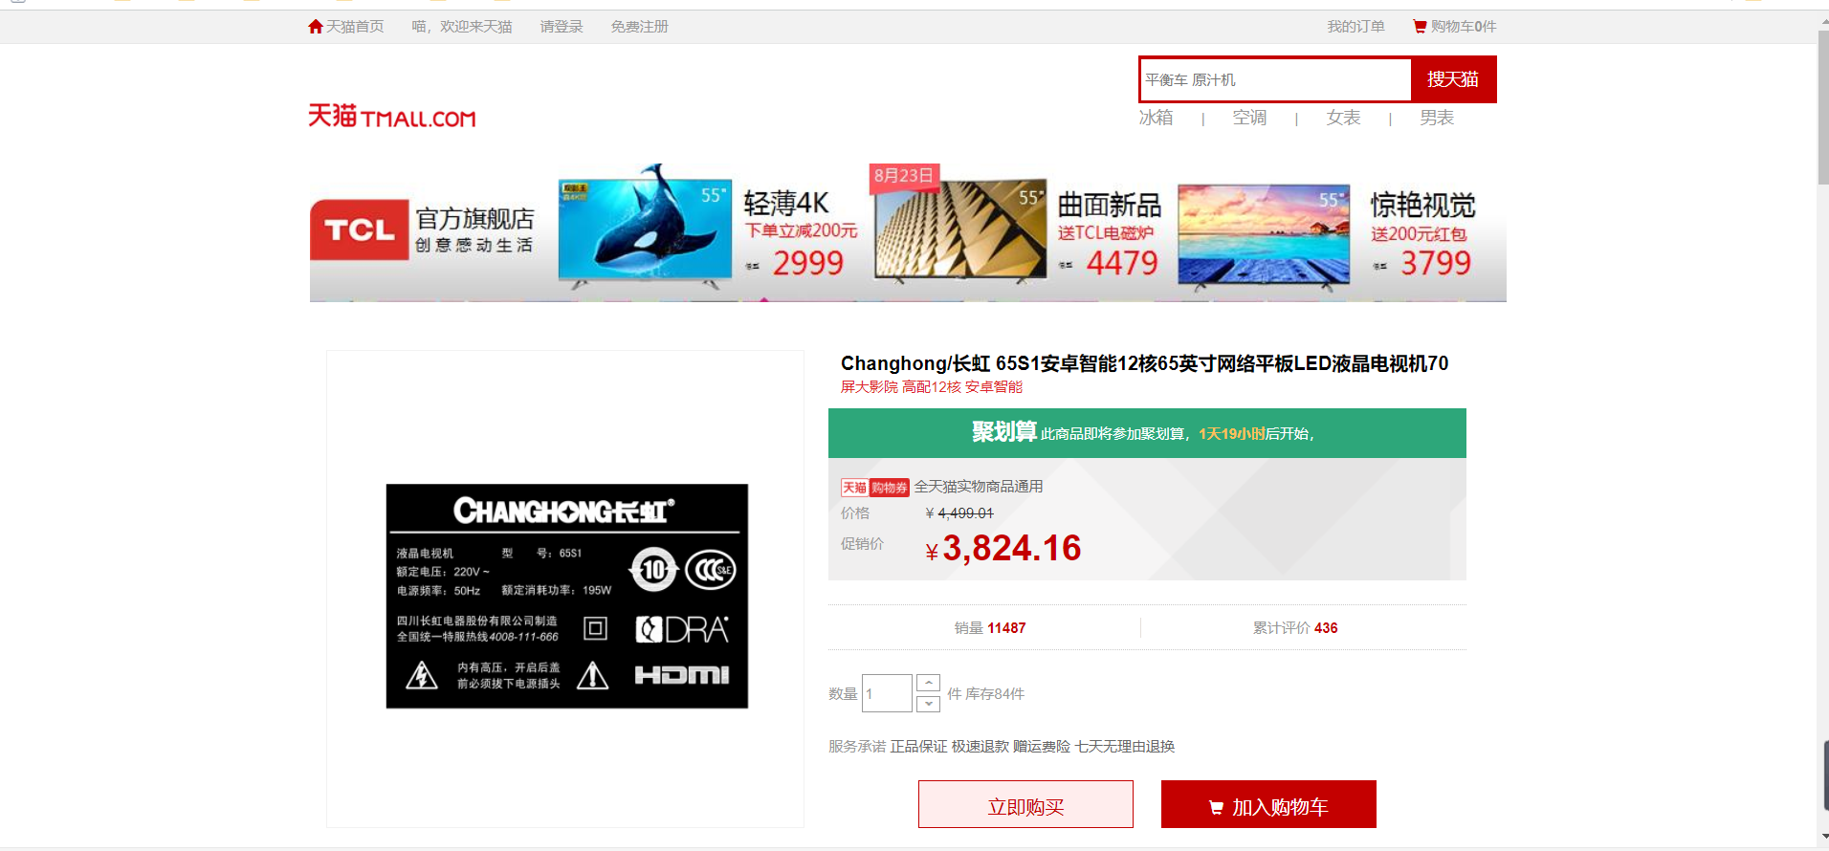
Task: Click the 聚划算 promotion logo
Action: coord(1003,432)
